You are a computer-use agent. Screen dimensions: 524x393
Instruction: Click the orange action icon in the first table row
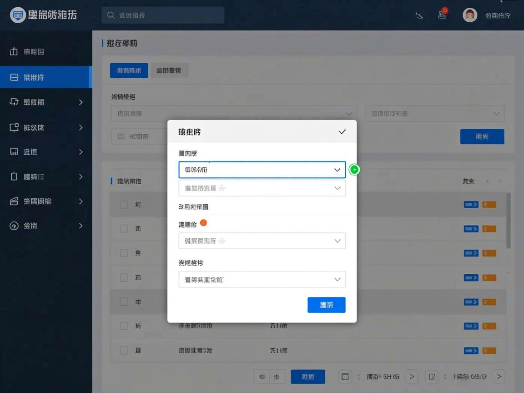point(489,204)
